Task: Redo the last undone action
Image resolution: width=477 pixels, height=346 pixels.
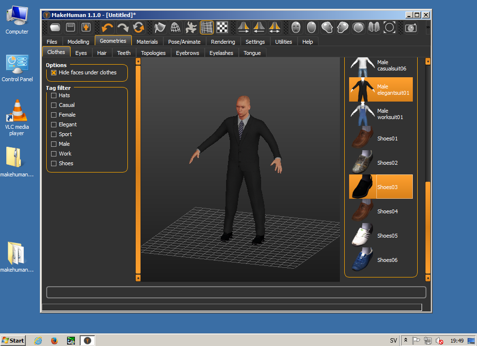Action: click(x=123, y=27)
